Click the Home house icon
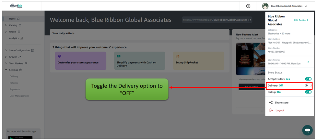Image resolution: width=316 pixels, height=139 pixels. 18,19
